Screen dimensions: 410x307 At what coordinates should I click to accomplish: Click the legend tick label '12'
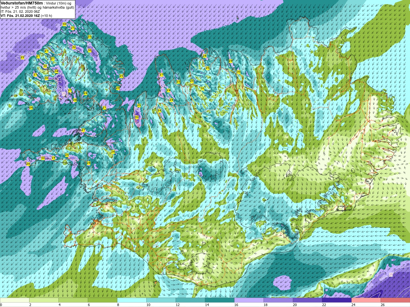177,305
